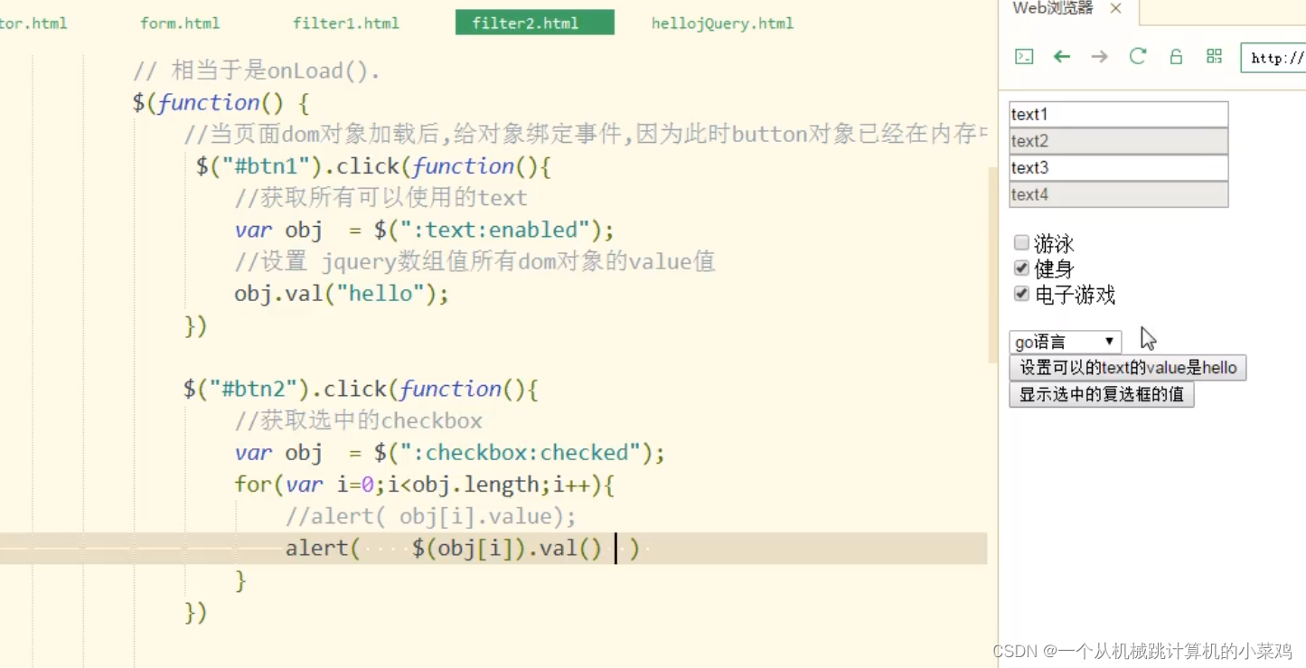This screenshot has height=668, width=1306.
Task: Click the grid layout icon next to address bar
Action: click(x=1213, y=56)
